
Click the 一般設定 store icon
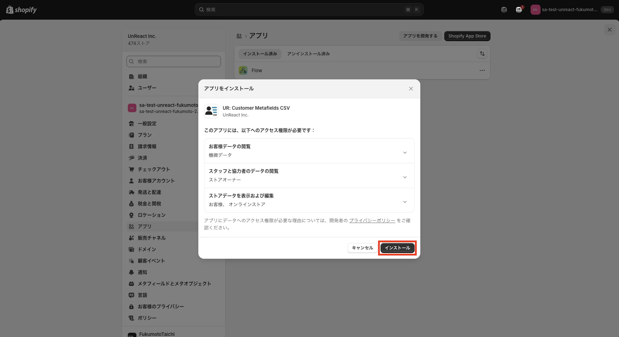pos(131,124)
